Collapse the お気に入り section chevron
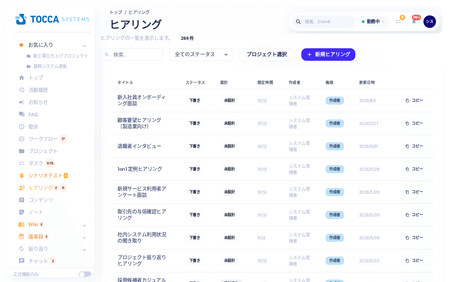Screen dimensions: 452x282 click(84, 46)
